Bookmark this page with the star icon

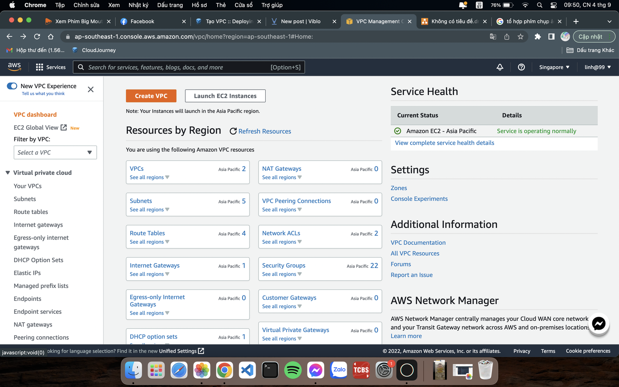point(520,36)
